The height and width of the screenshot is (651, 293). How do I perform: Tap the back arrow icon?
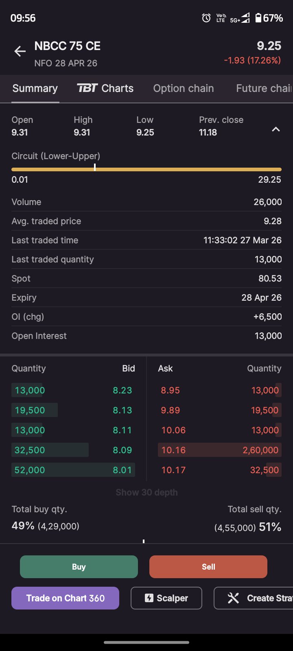click(20, 51)
